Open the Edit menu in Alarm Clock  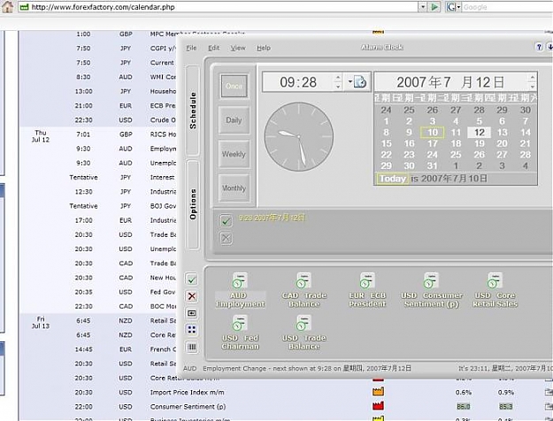[214, 48]
